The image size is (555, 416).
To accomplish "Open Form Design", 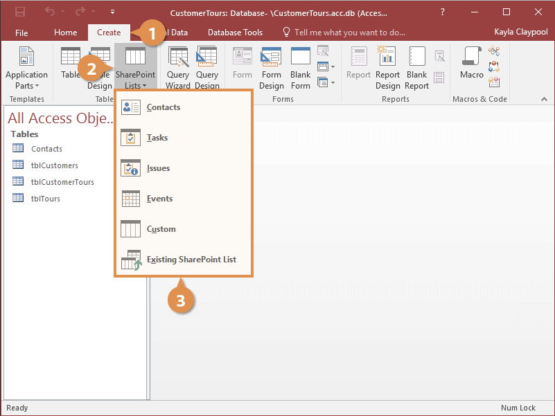I will click(272, 68).
